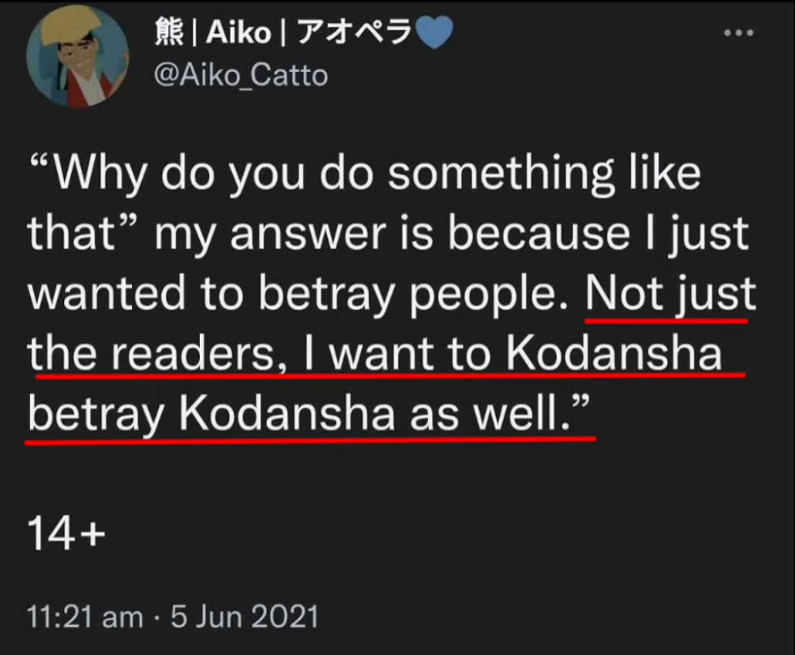Click the 11:21 am timestamp
Screen dimensions: 795x655
pyautogui.click(x=85, y=616)
